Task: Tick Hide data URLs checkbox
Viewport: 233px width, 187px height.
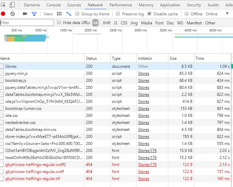Action: click(x=59, y=22)
